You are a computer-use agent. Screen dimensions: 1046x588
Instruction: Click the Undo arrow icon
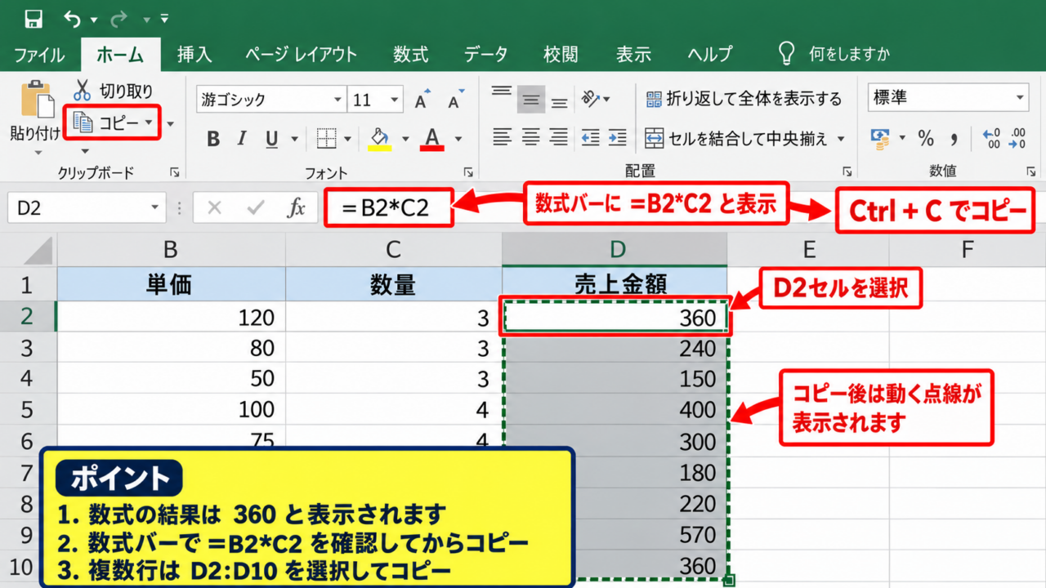pyautogui.click(x=72, y=18)
